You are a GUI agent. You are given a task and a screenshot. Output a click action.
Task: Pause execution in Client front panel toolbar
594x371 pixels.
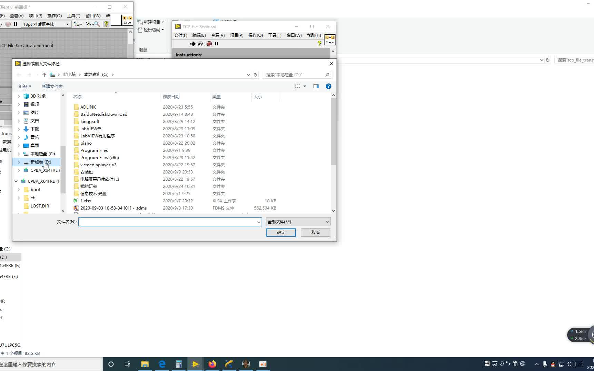pos(15,24)
